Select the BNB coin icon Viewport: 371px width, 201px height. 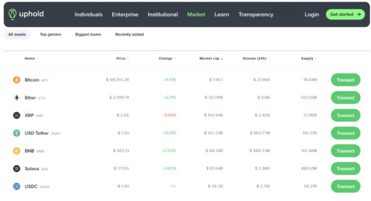pyautogui.click(x=16, y=151)
